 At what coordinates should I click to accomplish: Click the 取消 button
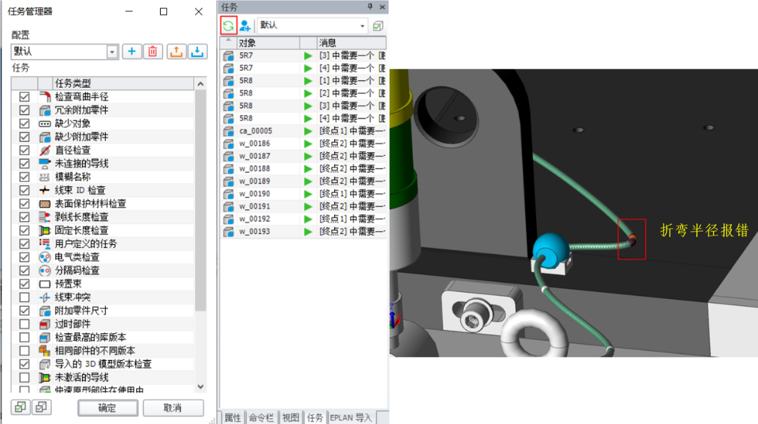coord(173,408)
